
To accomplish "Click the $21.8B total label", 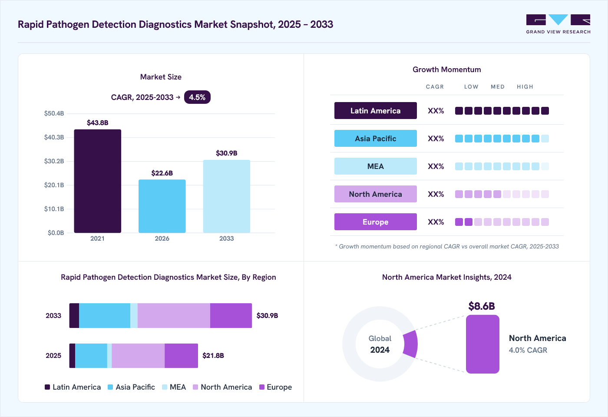I will click(213, 356).
